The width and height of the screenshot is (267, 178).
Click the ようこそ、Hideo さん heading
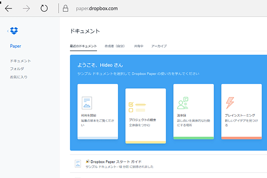pyautogui.click(x=100, y=65)
